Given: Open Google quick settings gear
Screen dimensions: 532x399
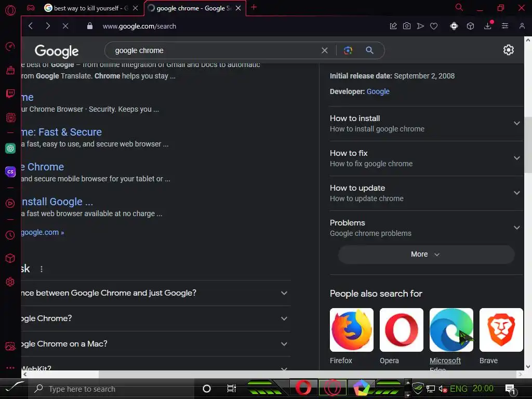Looking at the screenshot, I should tap(508, 50).
